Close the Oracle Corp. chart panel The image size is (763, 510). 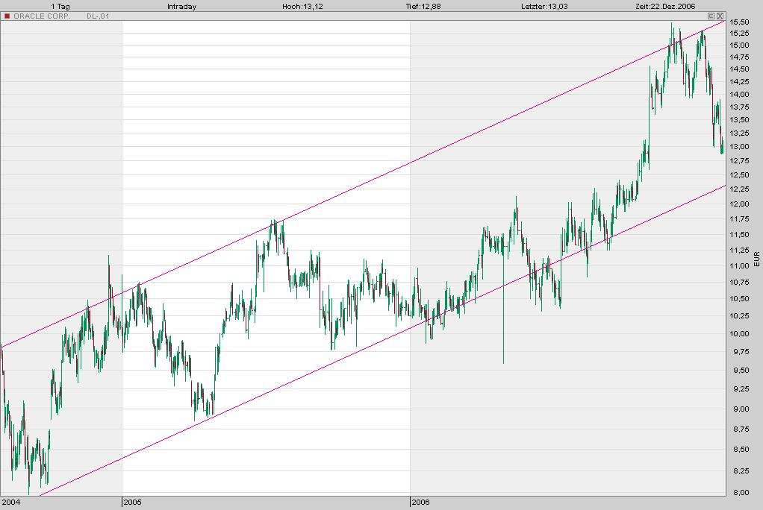pyautogui.click(x=720, y=16)
